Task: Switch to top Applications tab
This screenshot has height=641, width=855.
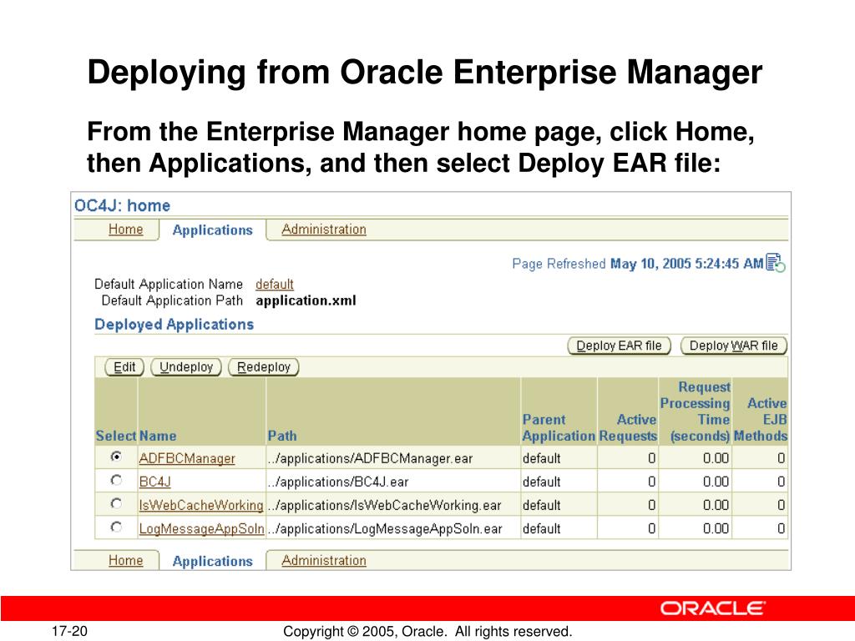Action: pos(213,230)
